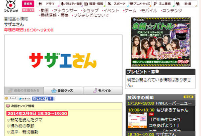
Task: Open the スポーツ category tab
Action: click(x=117, y=4)
